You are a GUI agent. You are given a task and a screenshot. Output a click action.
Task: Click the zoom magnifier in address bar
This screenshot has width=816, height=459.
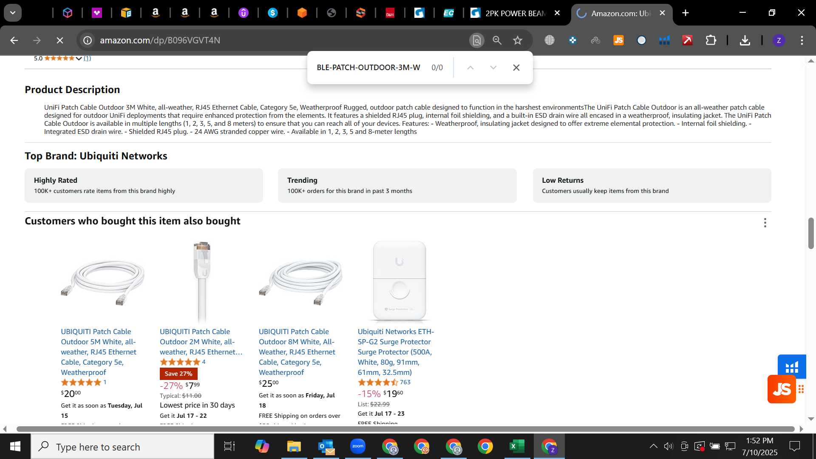[x=497, y=40]
